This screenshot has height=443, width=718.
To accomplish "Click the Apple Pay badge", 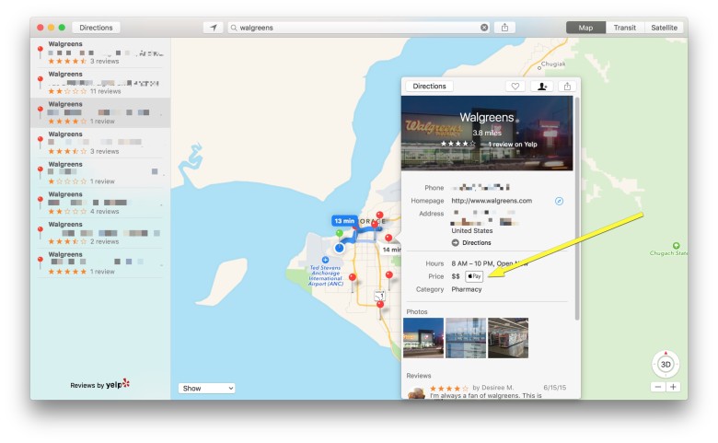I will point(474,276).
